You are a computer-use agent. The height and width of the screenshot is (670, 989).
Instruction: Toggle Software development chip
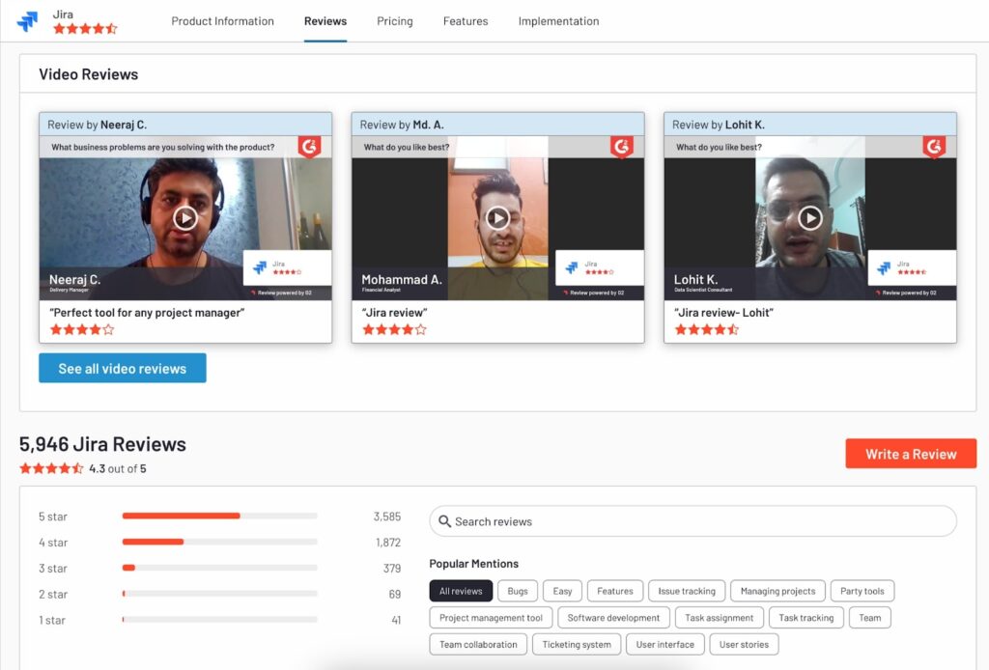pos(613,618)
